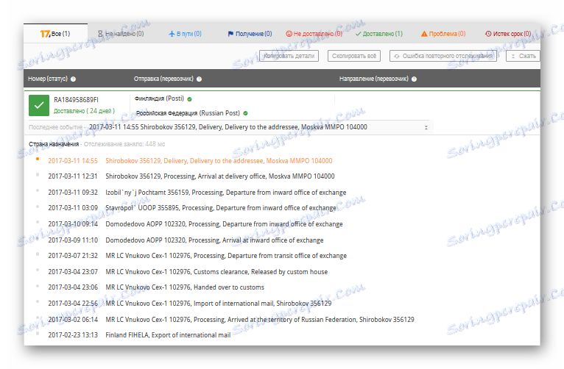Switch to 'Доставлено (1)' tab
This screenshot has width=564, height=369.
[378, 34]
